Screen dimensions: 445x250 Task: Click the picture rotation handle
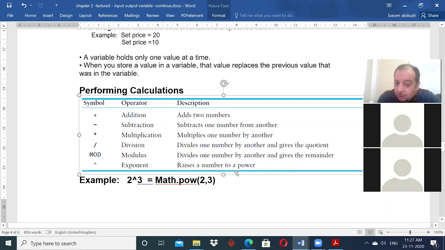pyautogui.click(x=224, y=83)
